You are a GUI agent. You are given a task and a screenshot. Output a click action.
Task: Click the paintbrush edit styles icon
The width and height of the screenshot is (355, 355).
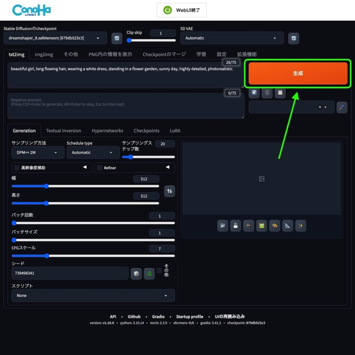coord(342,107)
